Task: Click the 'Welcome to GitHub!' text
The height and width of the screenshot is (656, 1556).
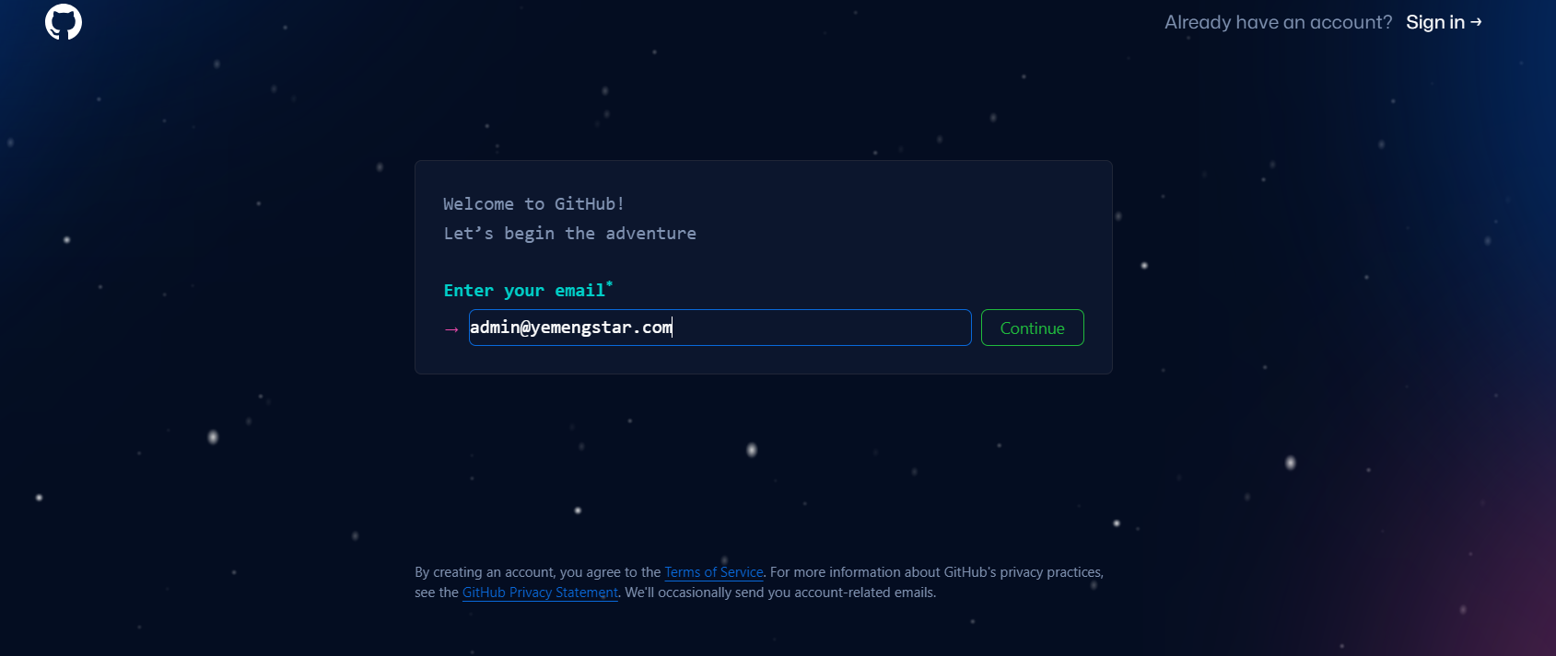Action: click(533, 204)
